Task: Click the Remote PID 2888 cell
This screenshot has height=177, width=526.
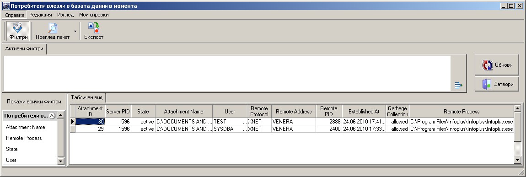Action: [x=329, y=122]
